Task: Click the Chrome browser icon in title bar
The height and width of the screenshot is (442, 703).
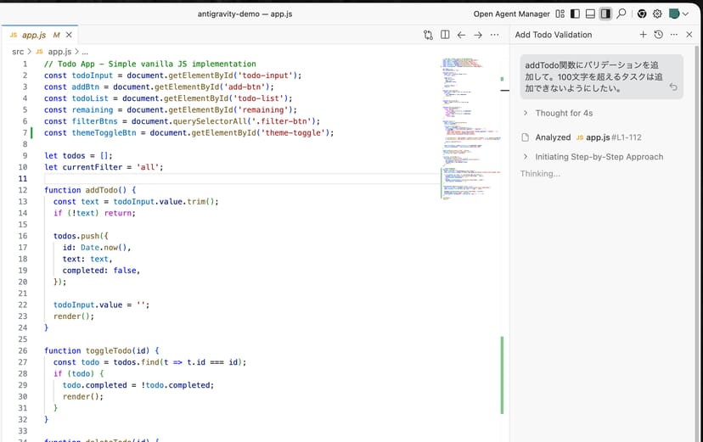Action: tap(642, 14)
